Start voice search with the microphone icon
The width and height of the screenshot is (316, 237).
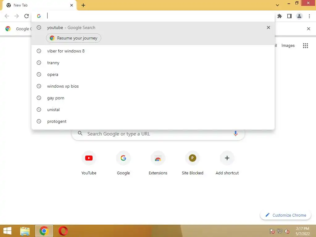click(235, 134)
